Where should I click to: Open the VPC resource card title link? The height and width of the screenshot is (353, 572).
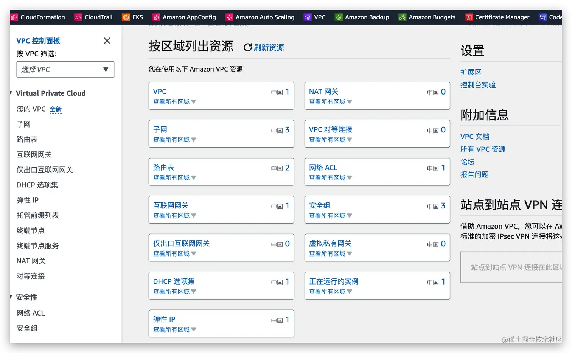coord(160,91)
